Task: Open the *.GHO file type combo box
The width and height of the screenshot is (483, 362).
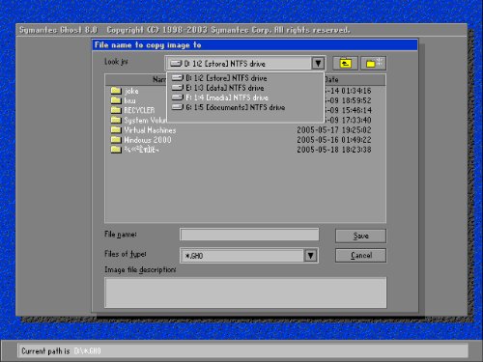Action: point(249,256)
